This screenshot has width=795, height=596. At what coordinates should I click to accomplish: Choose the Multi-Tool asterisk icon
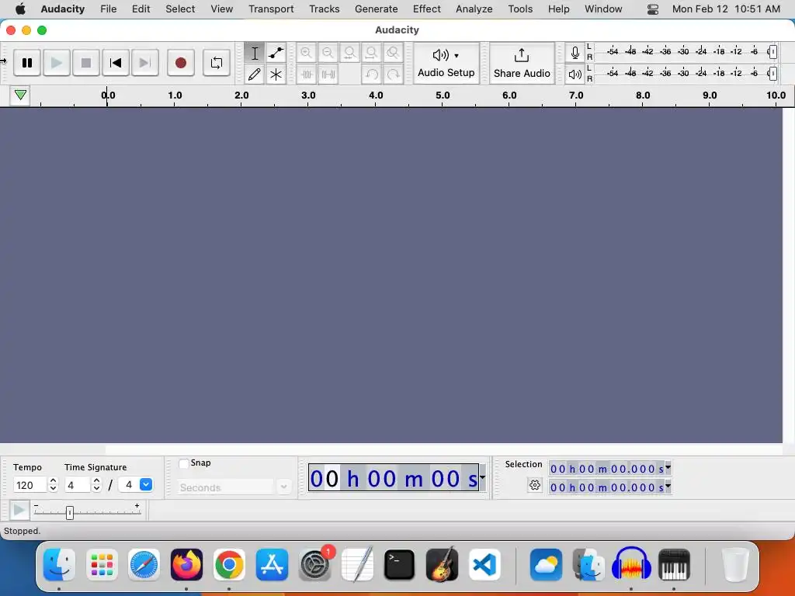[x=276, y=74]
